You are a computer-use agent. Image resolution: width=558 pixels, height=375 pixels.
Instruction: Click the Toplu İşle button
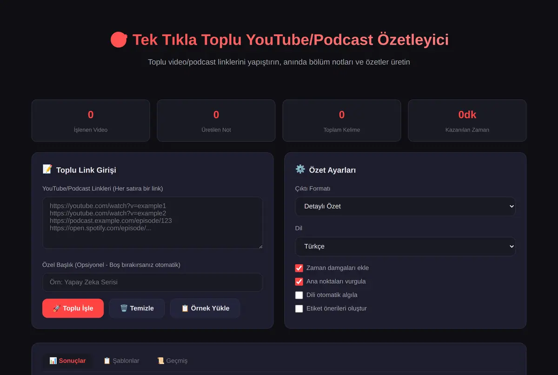click(x=73, y=308)
